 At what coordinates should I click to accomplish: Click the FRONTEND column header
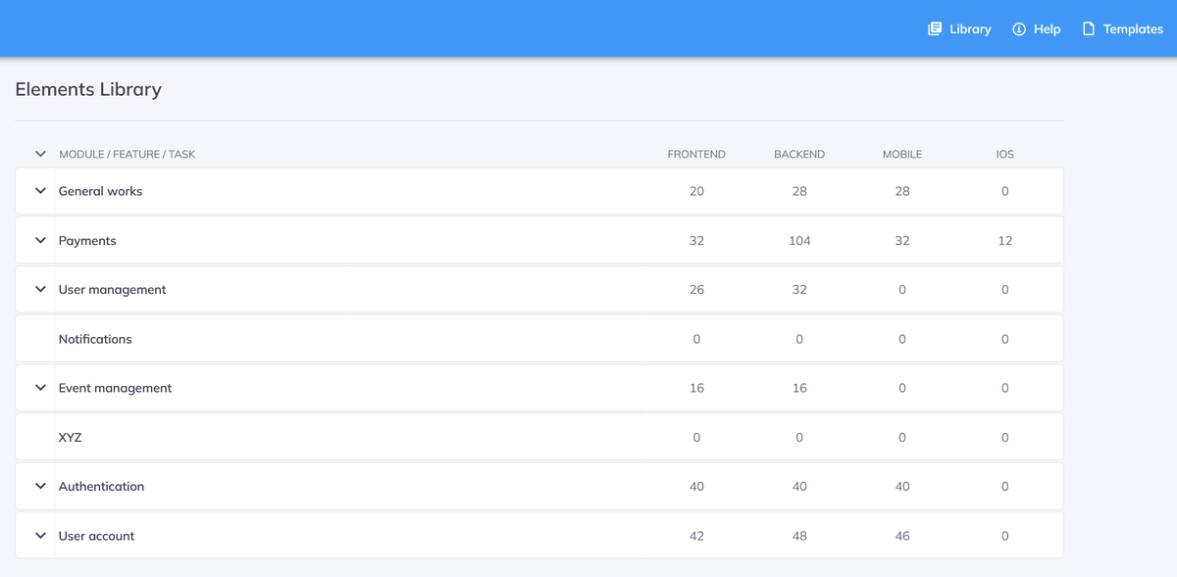click(x=696, y=154)
